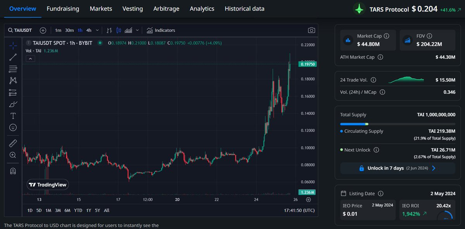Screen dimensions: 465x229
Task: Toggle magnet snap mode
Action: [x=13, y=170]
